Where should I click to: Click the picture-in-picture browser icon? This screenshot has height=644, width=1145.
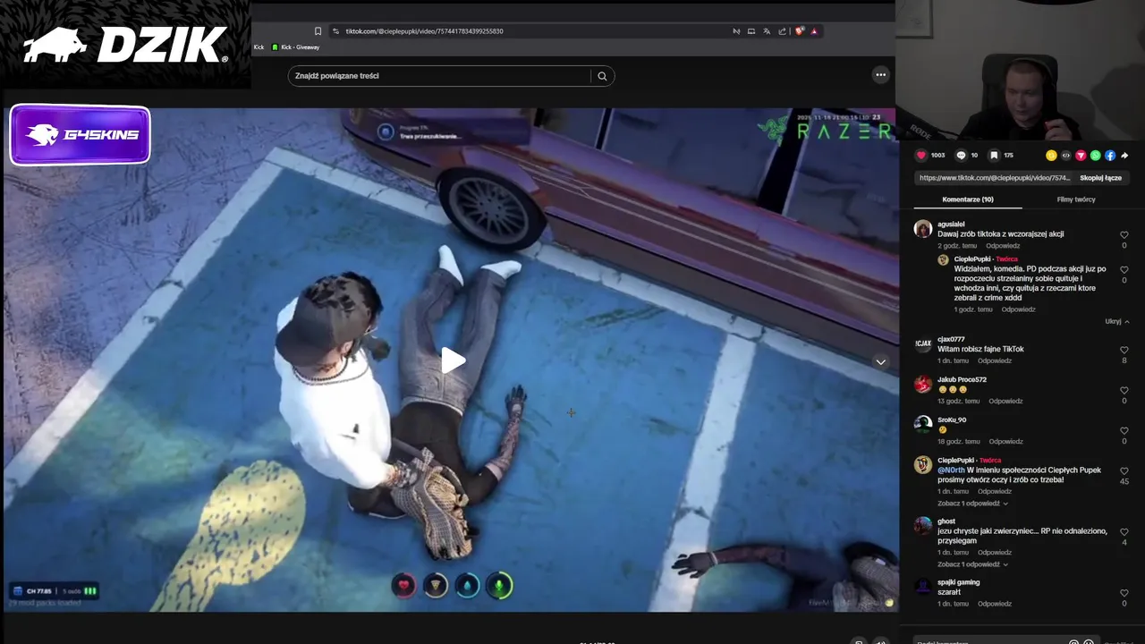point(751,31)
